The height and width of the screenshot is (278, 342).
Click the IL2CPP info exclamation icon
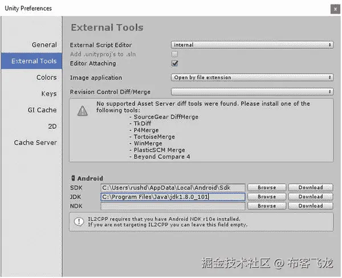(79, 222)
